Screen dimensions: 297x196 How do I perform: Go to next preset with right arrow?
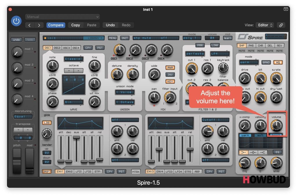(39, 25)
